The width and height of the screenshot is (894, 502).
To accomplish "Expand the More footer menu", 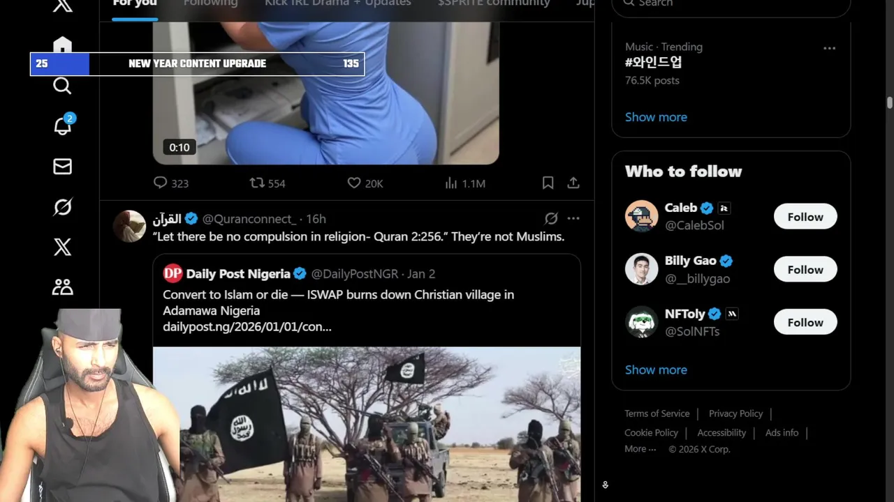I will [640, 449].
